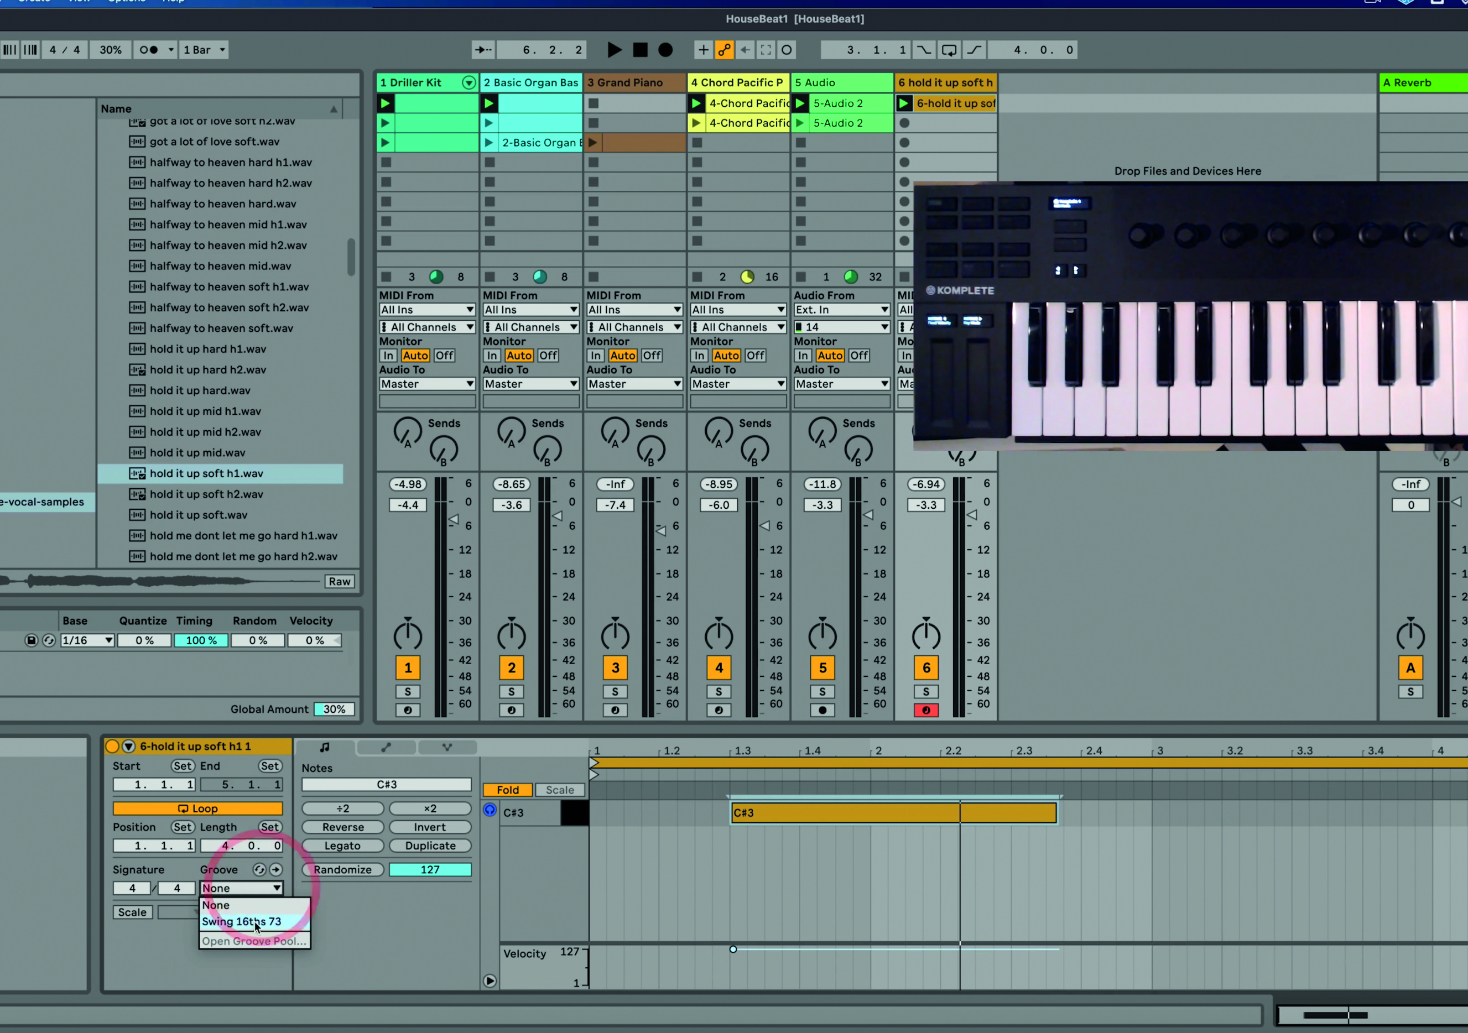Enable Fold in the MIDI editor
The image size is (1468, 1033).
(x=508, y=790)
